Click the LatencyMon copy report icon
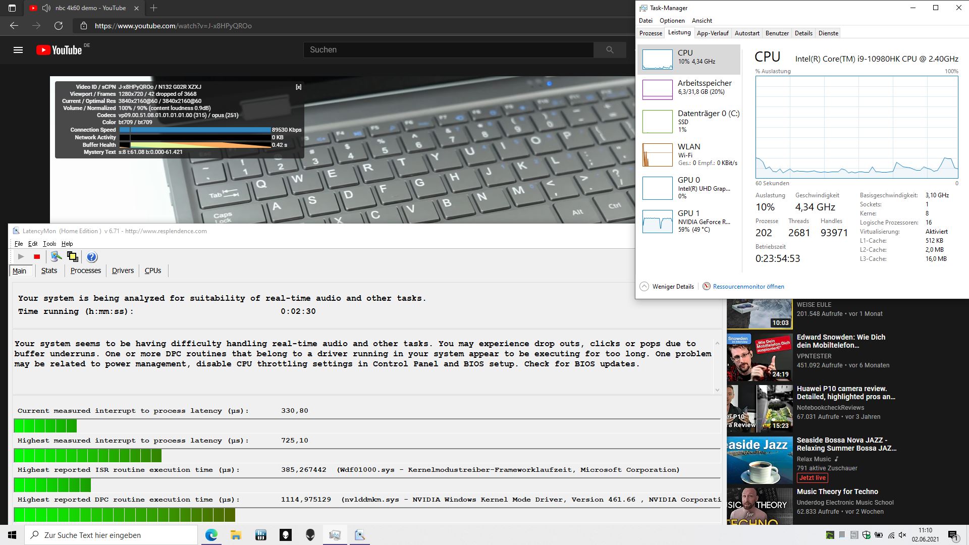Viewport: 969px width, 545px height. (73, 257)
